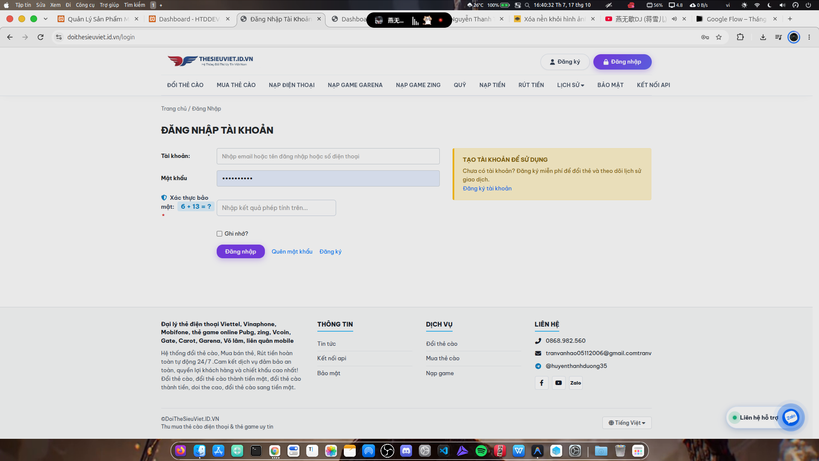Open ĐỔI THẺ CÀO menu item

point(185,85)
